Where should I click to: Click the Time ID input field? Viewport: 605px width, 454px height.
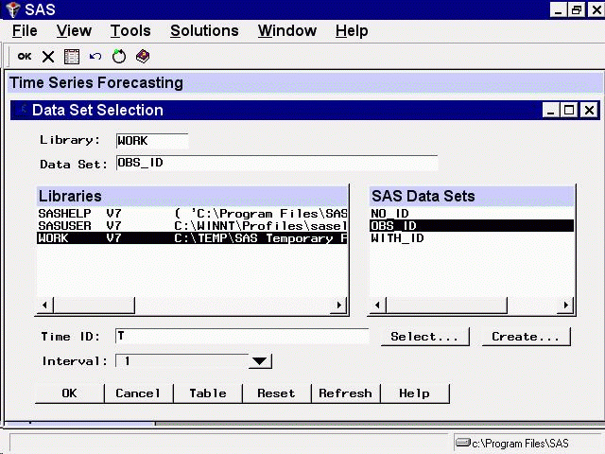242,337
